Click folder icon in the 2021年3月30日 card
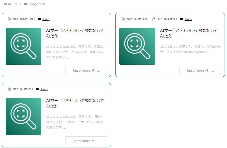 [x=182, y=19]
